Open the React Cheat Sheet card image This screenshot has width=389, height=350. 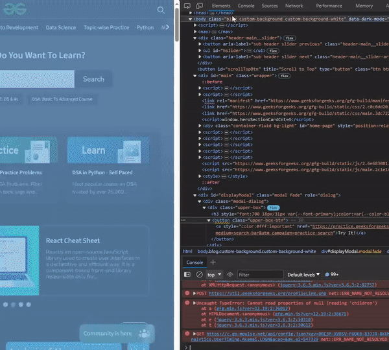(x=19, y=261)
